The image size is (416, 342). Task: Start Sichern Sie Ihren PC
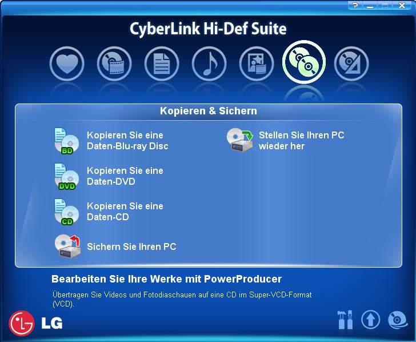pyautogui.click(x=131, y=246)
